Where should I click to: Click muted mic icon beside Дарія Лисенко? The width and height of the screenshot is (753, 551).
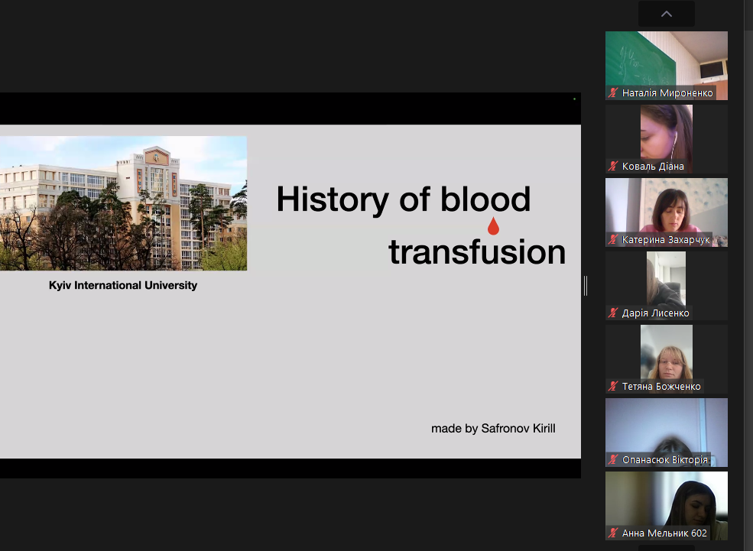click(613, 313)
